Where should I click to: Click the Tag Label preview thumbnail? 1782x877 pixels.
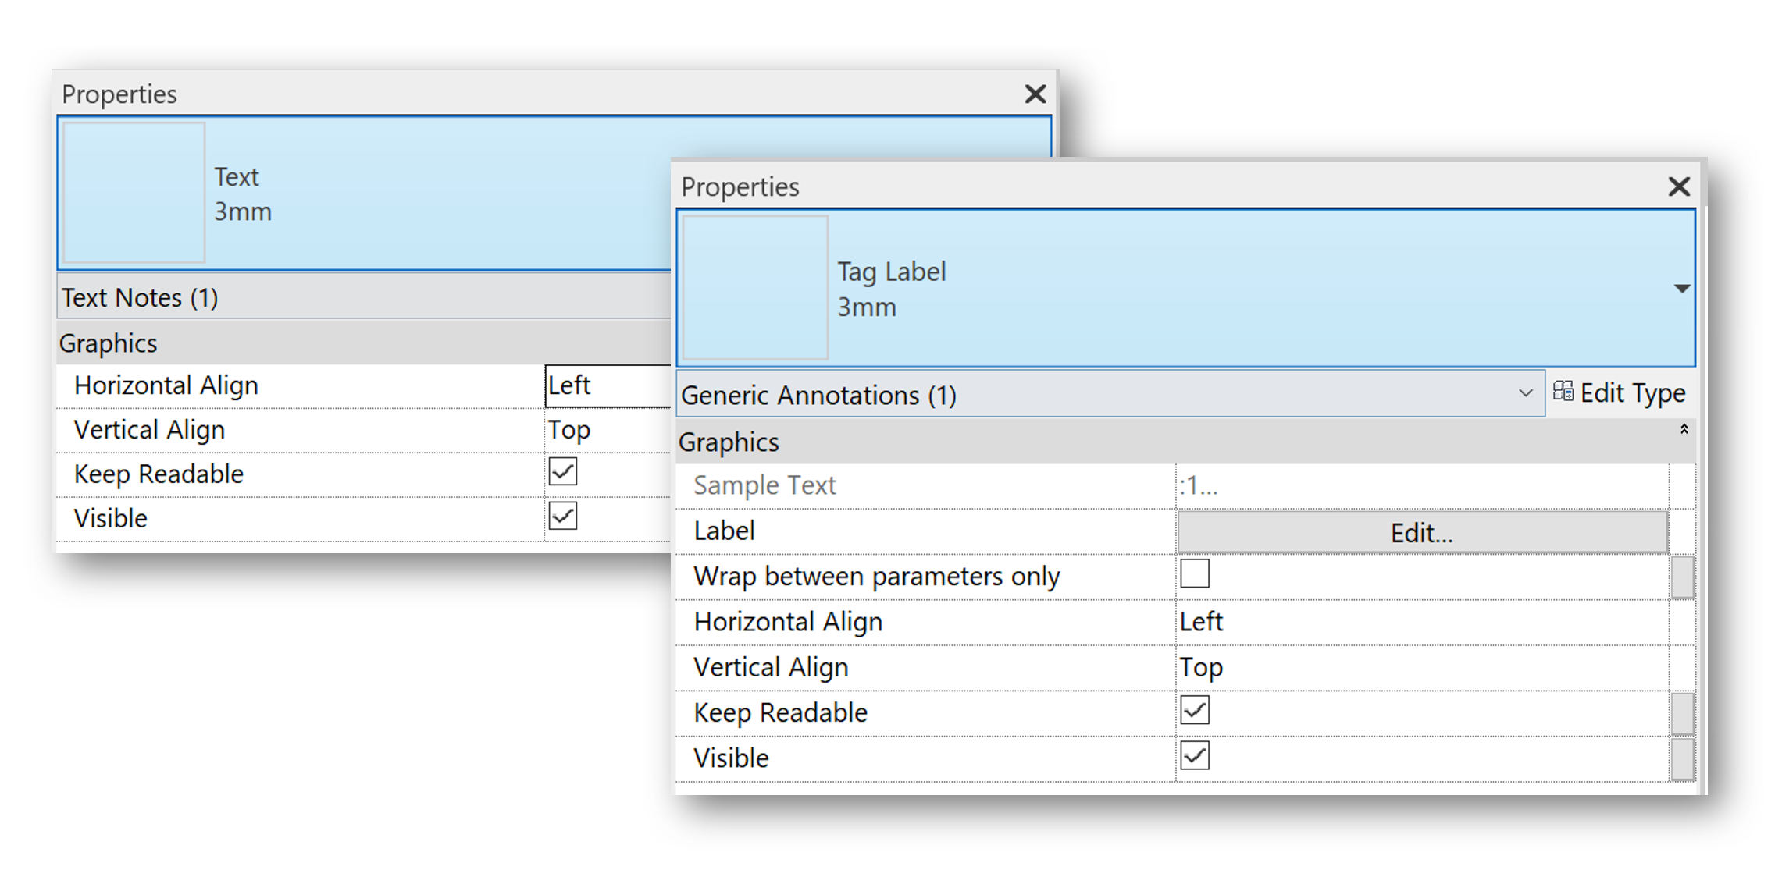[755, 288]
